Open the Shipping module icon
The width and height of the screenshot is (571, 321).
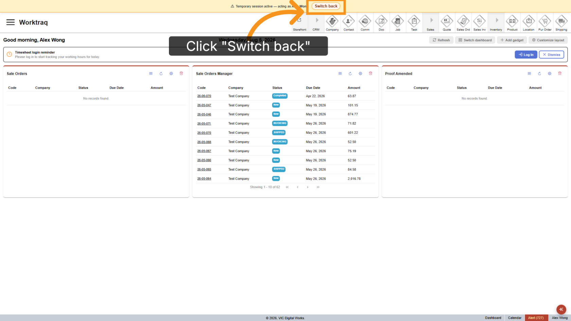(x=561, y=23)
